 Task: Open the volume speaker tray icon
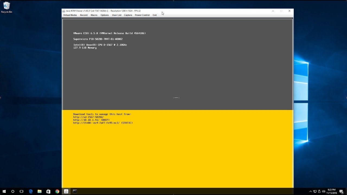(323, 191)
